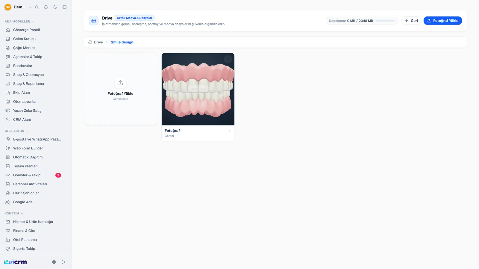Collapse the YÖNETİM section
479x269 pixels.
click(x=14, y=213)
